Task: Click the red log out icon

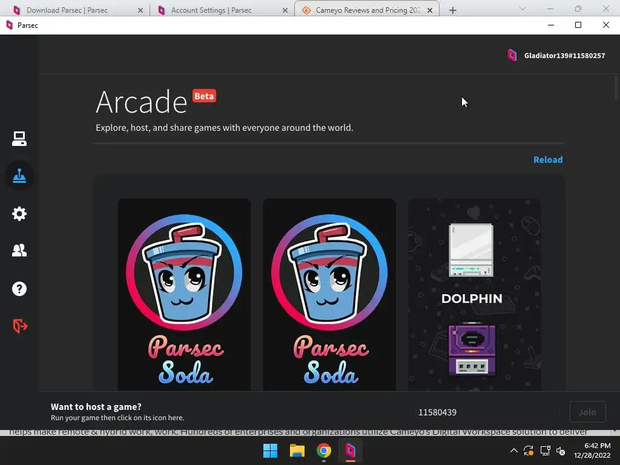Action: (20, 326)
